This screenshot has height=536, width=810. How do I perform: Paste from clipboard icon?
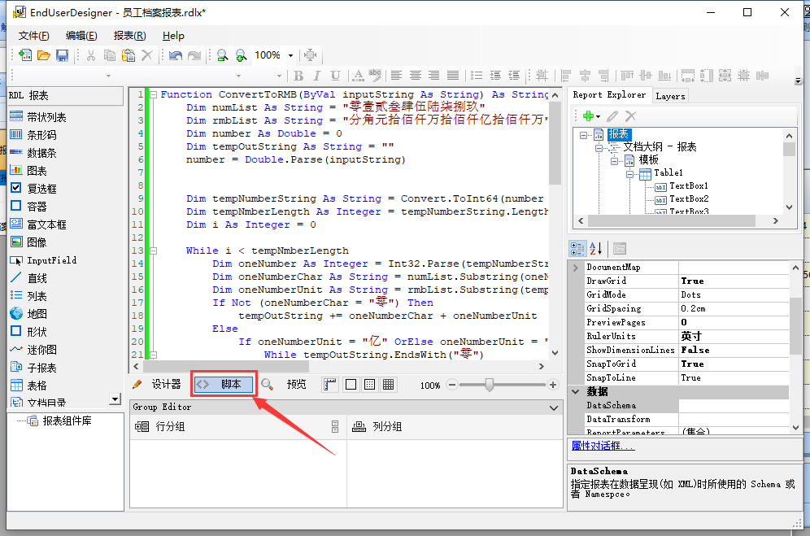point(128,55)
